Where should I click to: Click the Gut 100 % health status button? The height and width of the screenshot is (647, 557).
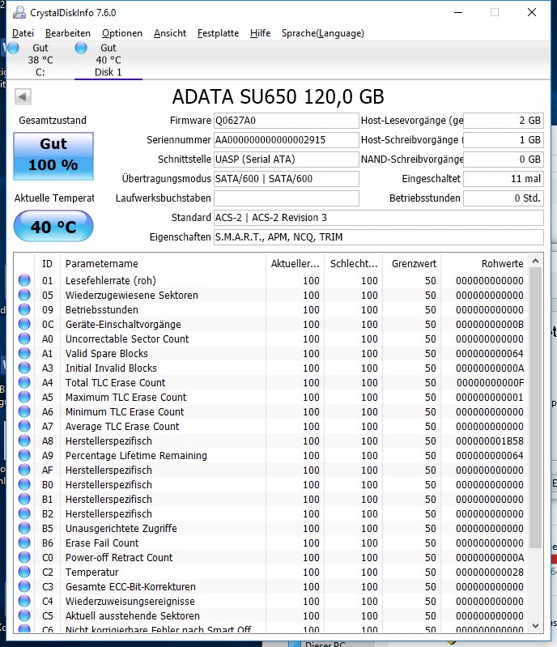pyautogui.click(x=53, y=155)
